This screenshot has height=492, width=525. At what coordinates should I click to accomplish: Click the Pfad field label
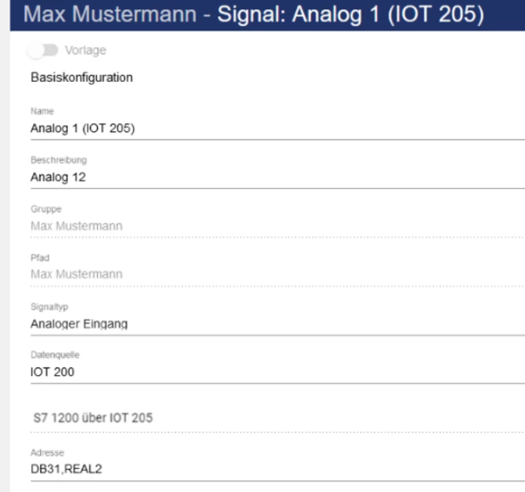tap(38, 258)
